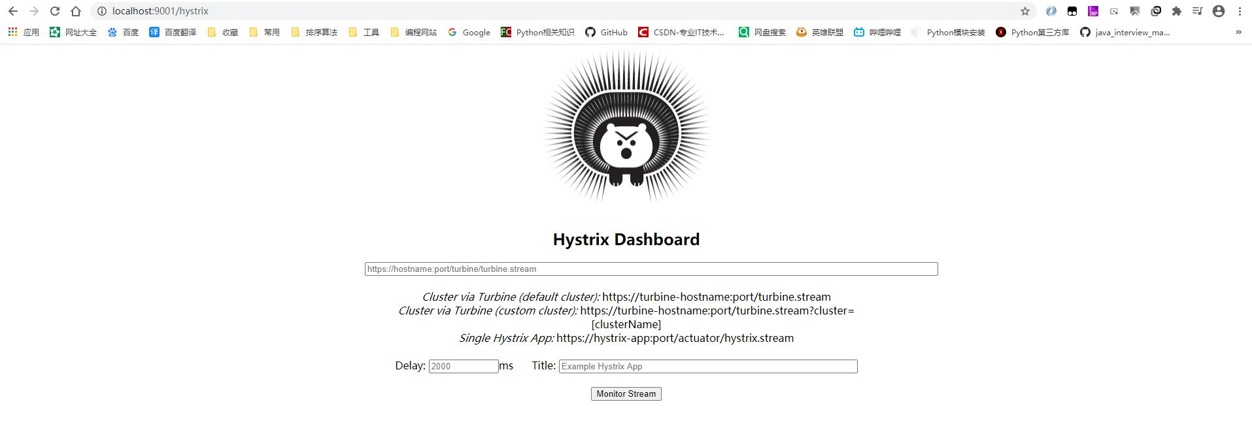Viewport: 1252px width, 421px height.
Task: Reload the Hystrix page
Action: point(55,11)
